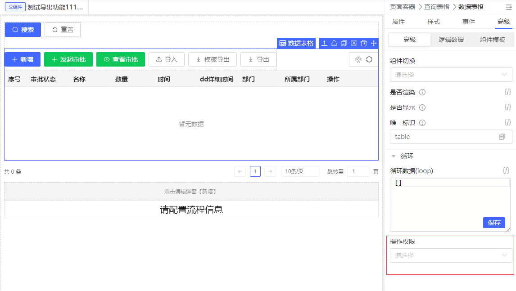Click 数据表格 in the breadcrumb

click(471, 7)
